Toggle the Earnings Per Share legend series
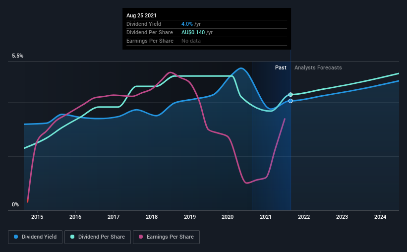This screenshot has width=407, height=252. pos(166,237)
